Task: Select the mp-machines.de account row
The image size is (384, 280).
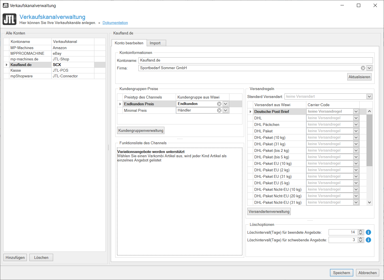Action: pos(55,59)
